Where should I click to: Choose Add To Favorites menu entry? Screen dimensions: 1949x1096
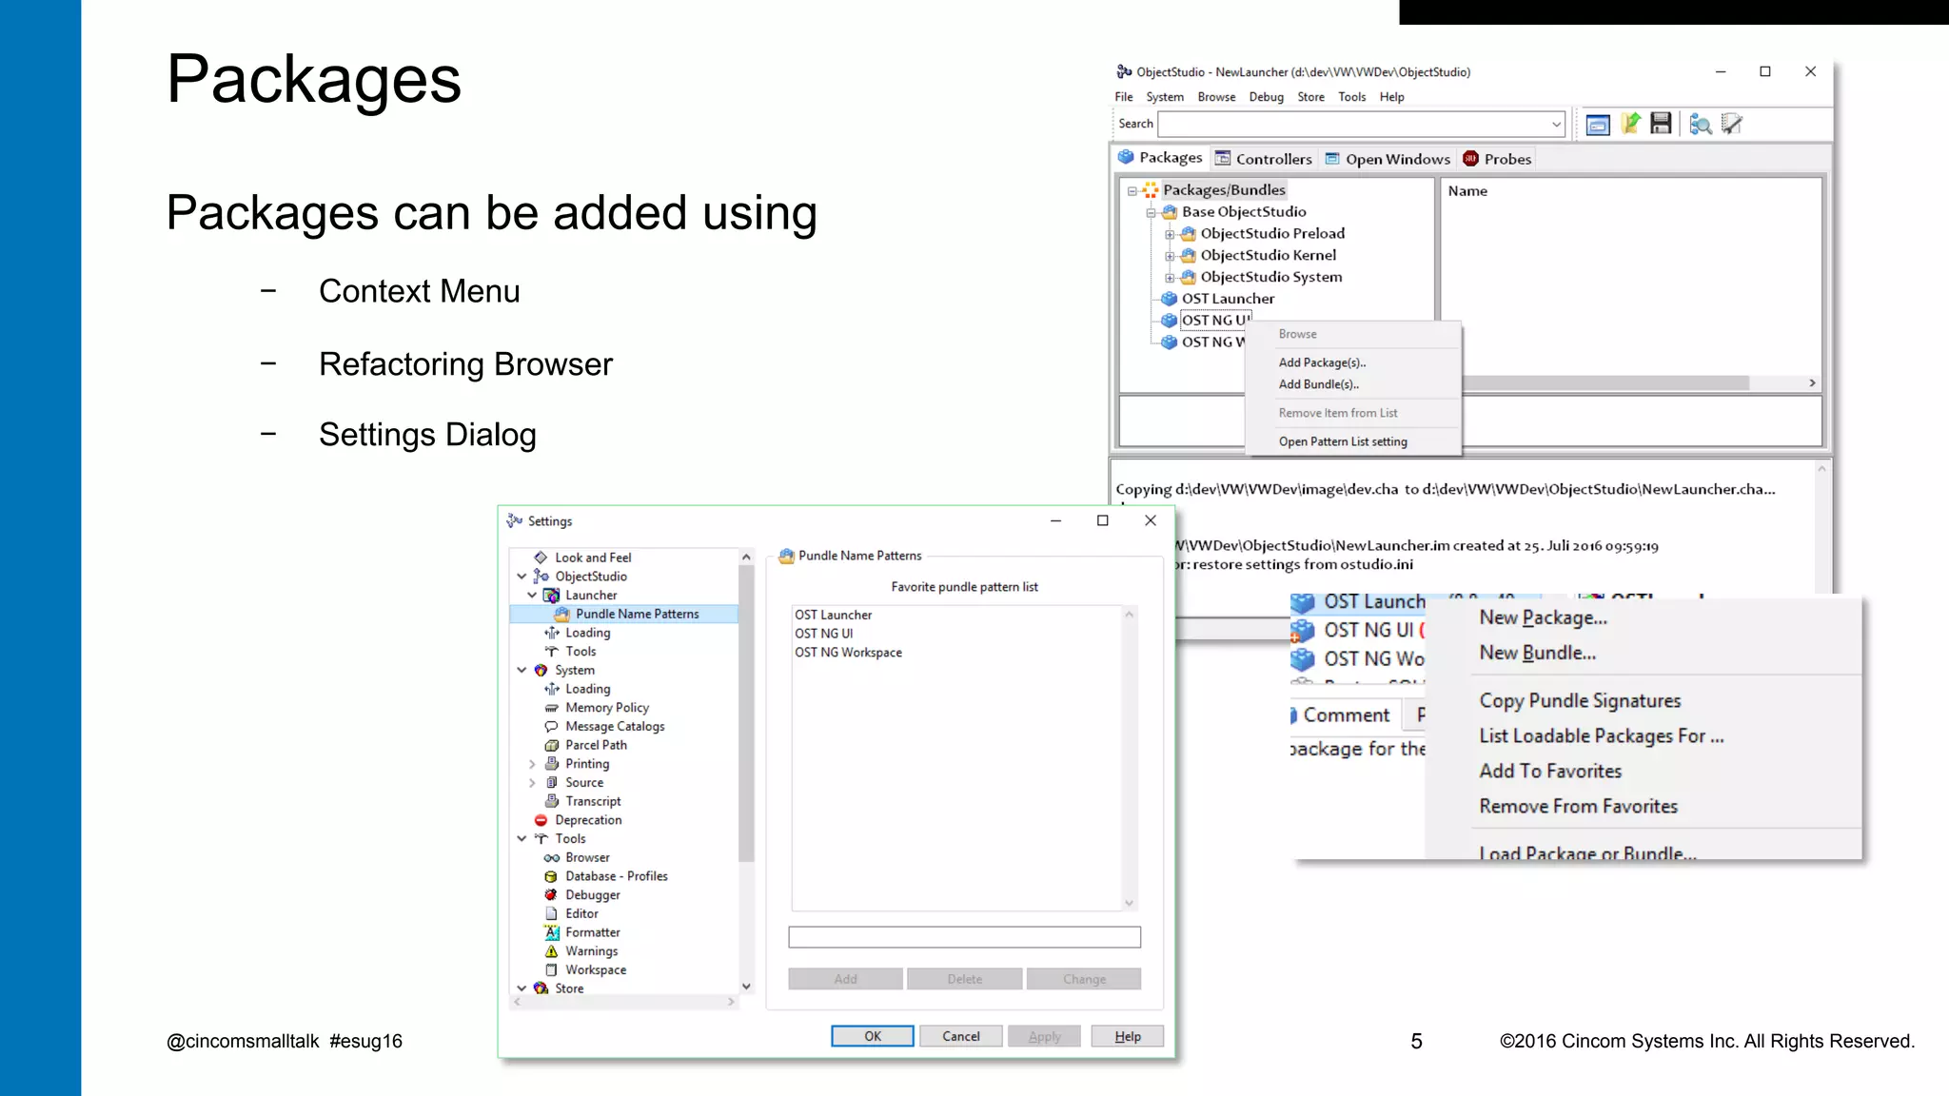point(1549,771)
